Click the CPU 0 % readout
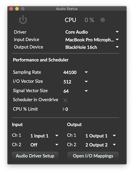 click(89, 20)
